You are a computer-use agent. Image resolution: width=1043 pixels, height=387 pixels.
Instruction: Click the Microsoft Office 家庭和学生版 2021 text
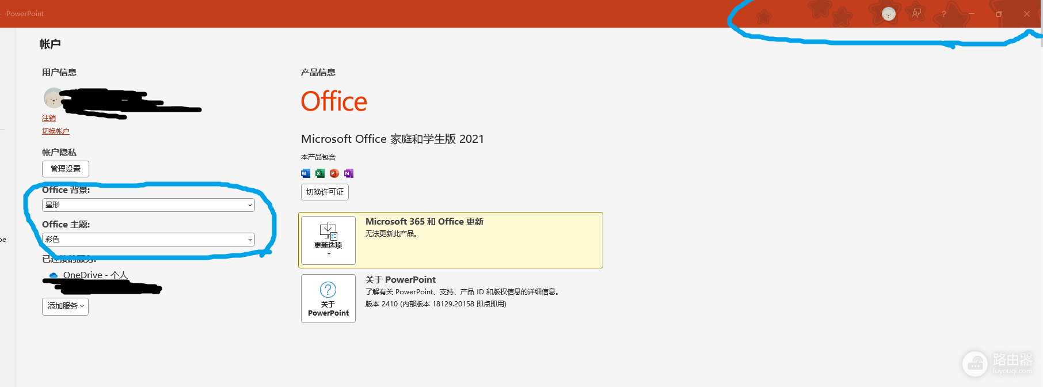(393, 139)
